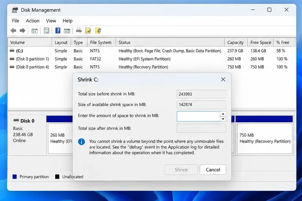Click the 237.9 GB capacity cell
This screenshot has width=302, height=201.
click(235, 51)
